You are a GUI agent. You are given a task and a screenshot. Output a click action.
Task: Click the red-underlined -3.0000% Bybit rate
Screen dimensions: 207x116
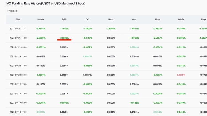[x=64, y=38]
